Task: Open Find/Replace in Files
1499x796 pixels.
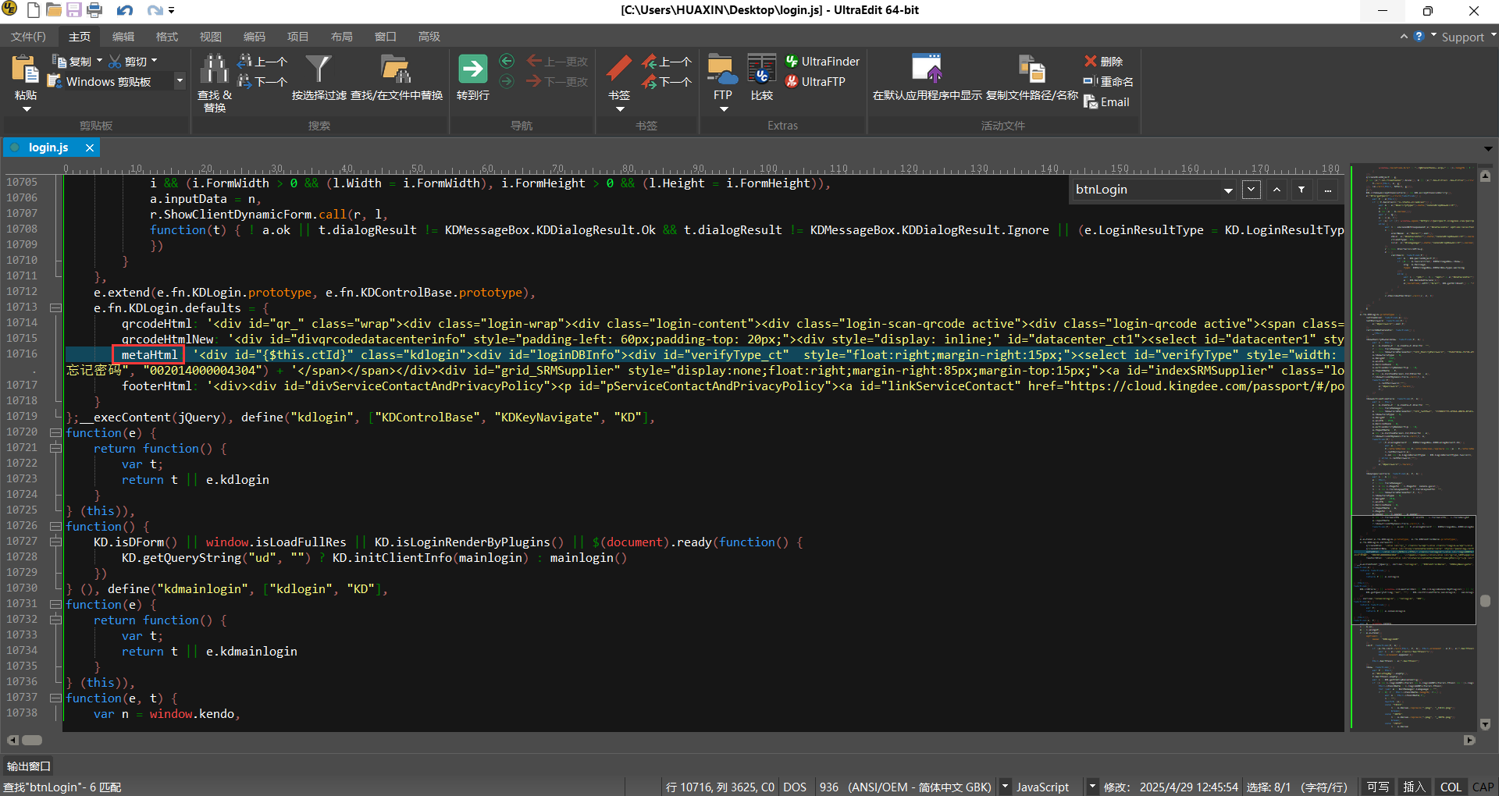Action: coord(396,70)
